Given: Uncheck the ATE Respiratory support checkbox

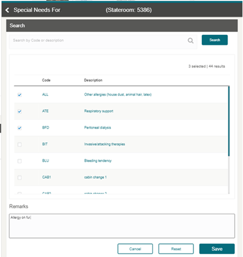Looking at the screenshot, I should 19,111.
